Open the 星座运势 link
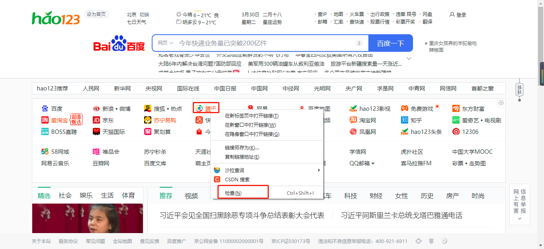Screen dimensions: 544x249 272,22
